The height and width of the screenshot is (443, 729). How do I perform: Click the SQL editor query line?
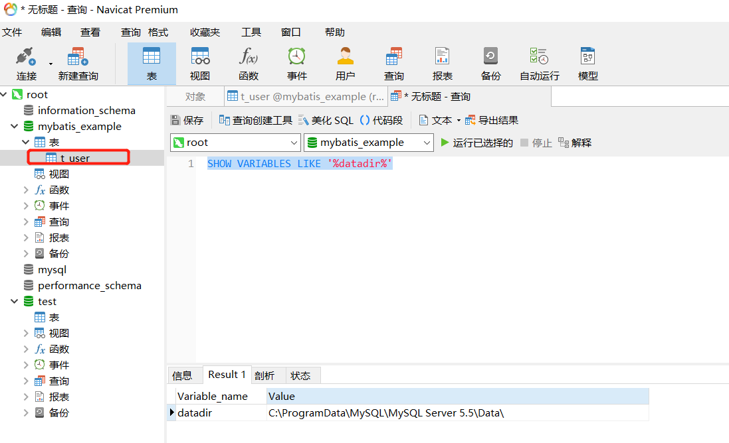coord(300,163)
